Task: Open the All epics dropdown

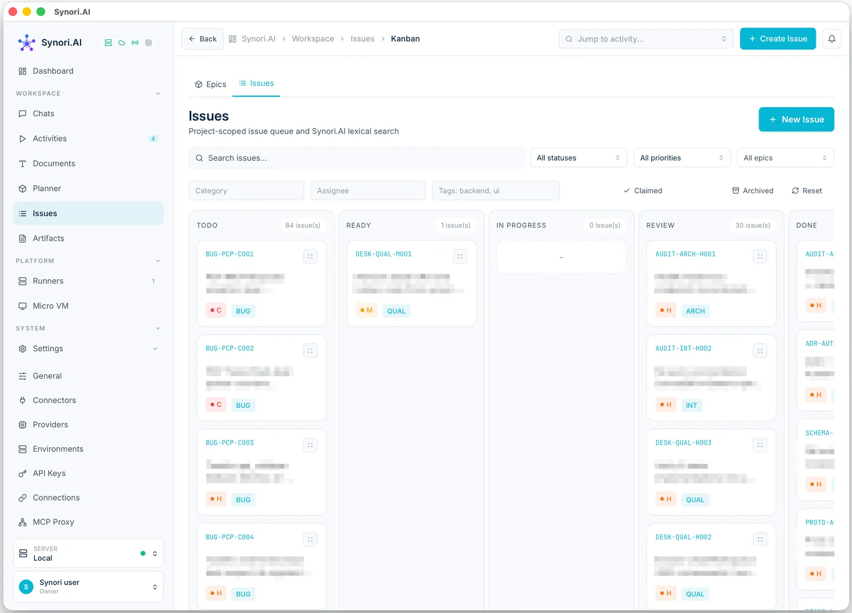Action: [x=785, y=158]
